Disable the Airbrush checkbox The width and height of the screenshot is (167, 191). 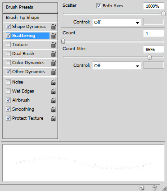8,100
